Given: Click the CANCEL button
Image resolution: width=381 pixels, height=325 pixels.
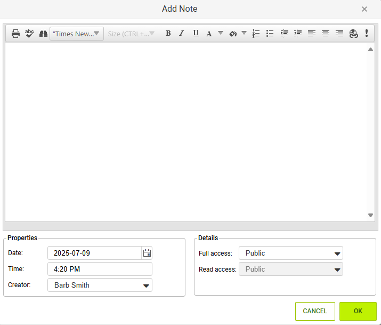Looking at the screenshot, I should tap(315, 311).
